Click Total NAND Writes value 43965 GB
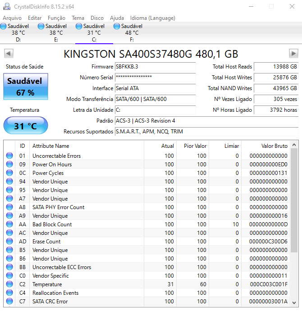This screenshot has height=311, width=302. click(x=276, y=88)
